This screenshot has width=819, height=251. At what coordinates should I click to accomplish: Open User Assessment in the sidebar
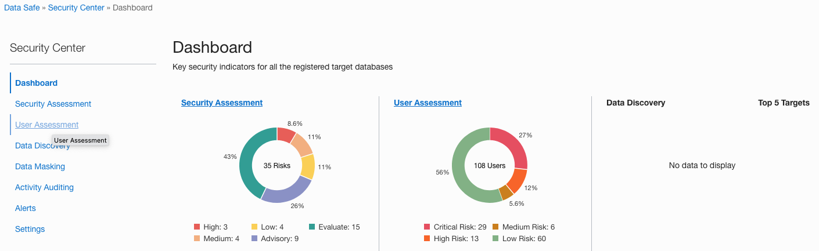[46, 125]
